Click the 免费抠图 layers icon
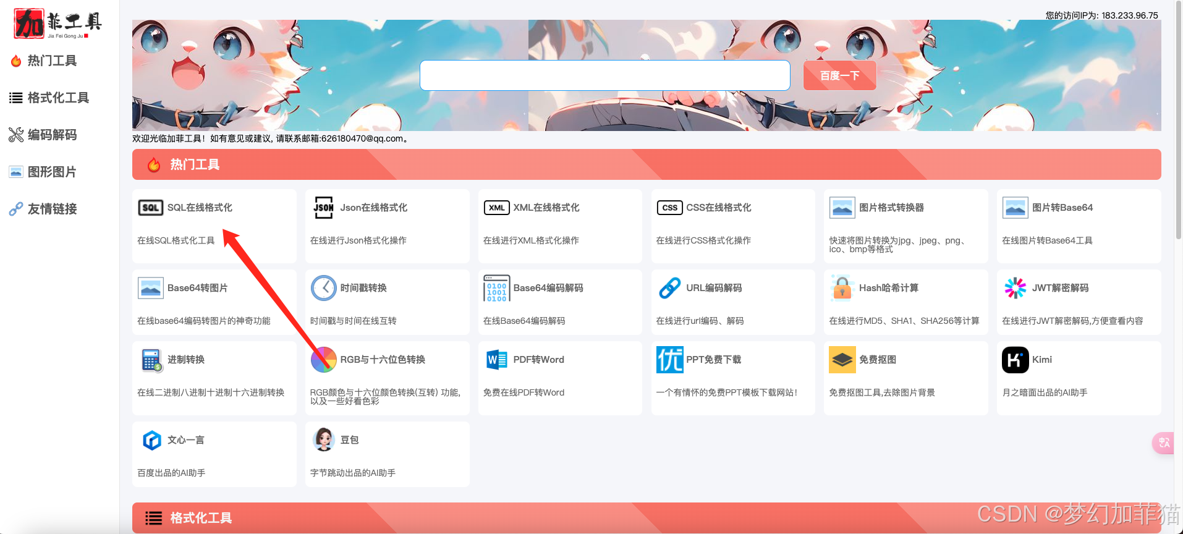Screen dimensions: 1183x534 point(842,360)
